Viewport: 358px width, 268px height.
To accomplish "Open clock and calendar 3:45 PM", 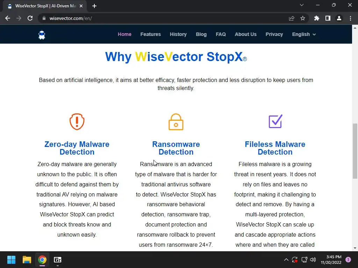I will tap(331, 260).
